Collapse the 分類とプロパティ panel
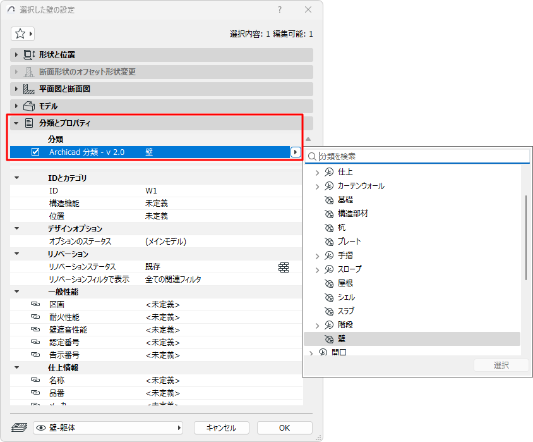This screenshot has height=442, width=533. click(16, 123)
